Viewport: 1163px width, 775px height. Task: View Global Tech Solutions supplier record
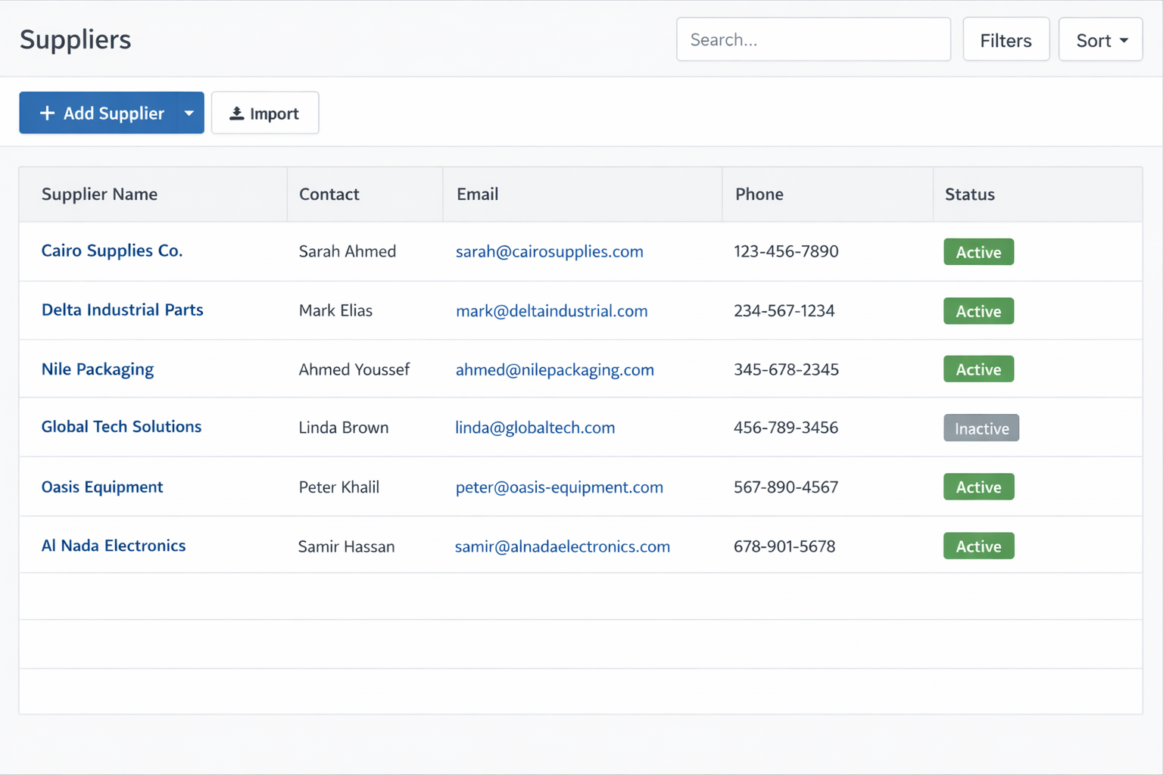[x=121, y=427]
